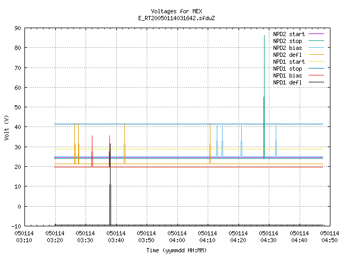
Task: Click the y-axis tick label 90
Action: (x=18, y=28)
